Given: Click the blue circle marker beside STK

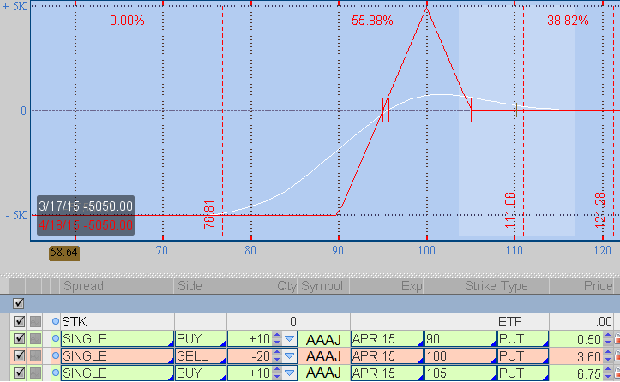Looking at the screenshot, I should tap(56, 321).
